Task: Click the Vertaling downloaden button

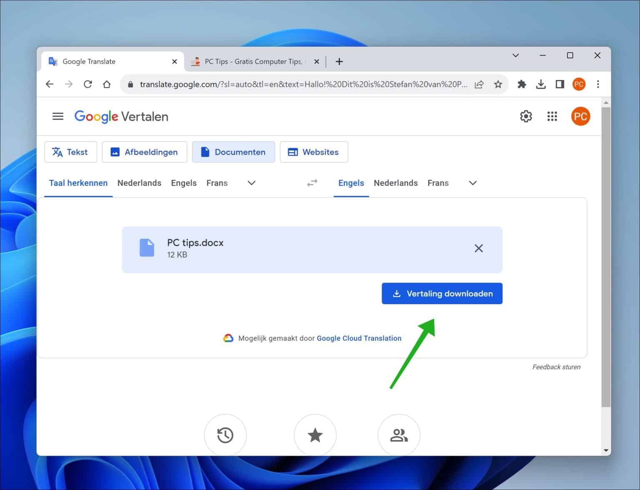Action: tap(442, 293)
